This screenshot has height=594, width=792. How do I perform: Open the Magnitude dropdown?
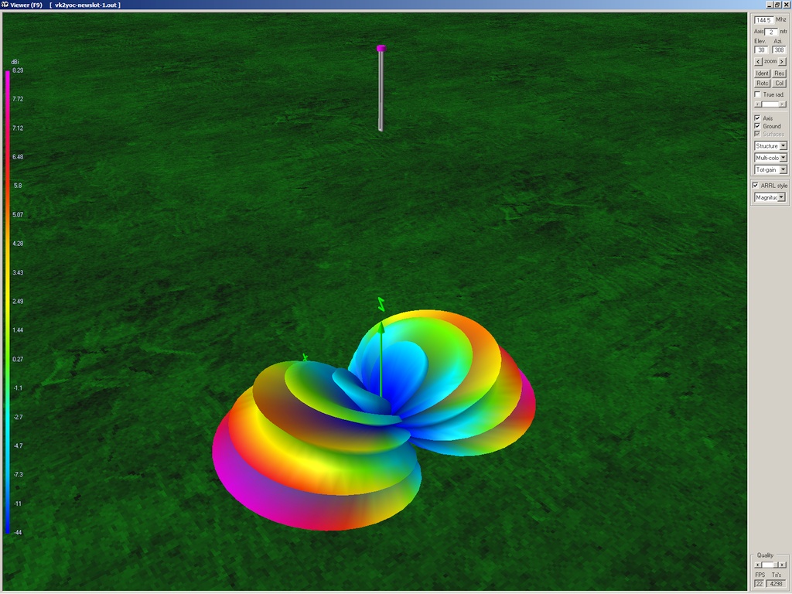pos(770,197)
